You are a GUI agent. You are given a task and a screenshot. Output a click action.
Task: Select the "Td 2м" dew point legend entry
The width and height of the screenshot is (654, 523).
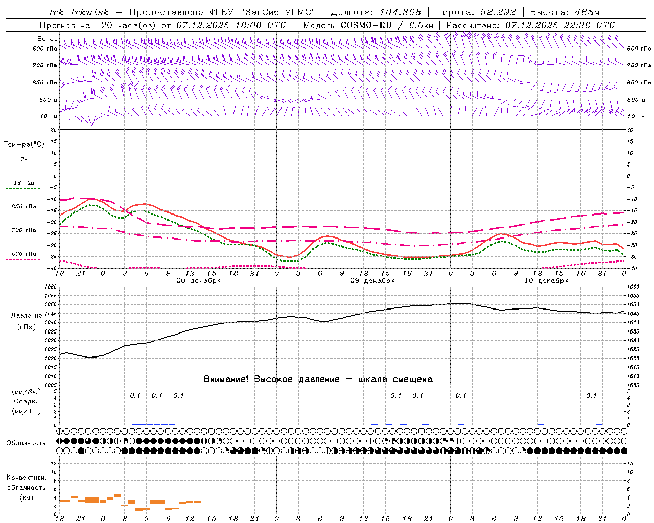coord(24,183)
